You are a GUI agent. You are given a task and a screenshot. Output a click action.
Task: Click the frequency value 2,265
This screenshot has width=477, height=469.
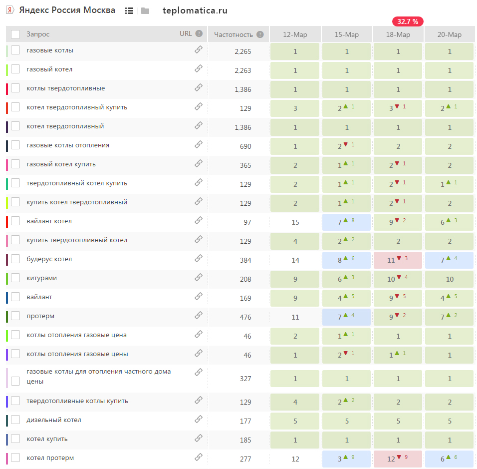(x=243, y=51)
